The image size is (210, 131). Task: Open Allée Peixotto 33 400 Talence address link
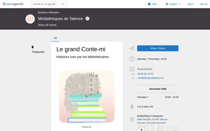[152, 119]
